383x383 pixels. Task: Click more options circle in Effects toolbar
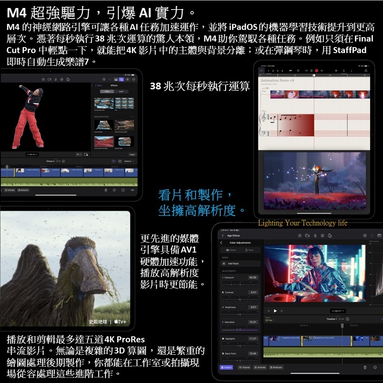click(x=134, y=79)
